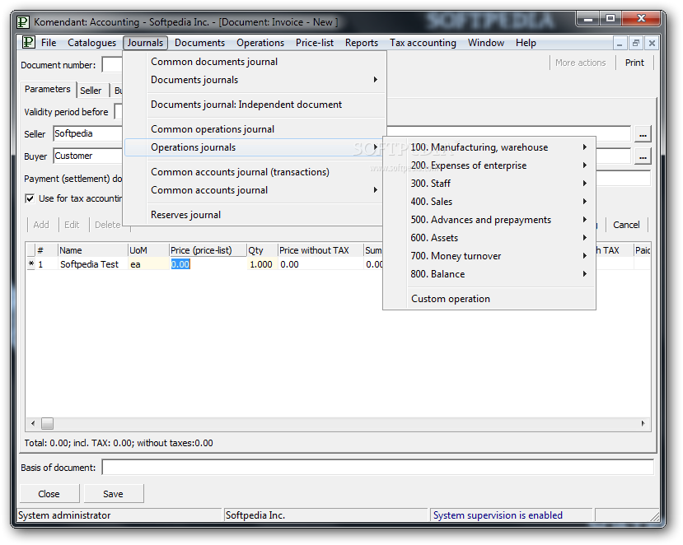Close the open Journals menu
Viewport: 683px width, 545px height.
click(x=145, y=43)
